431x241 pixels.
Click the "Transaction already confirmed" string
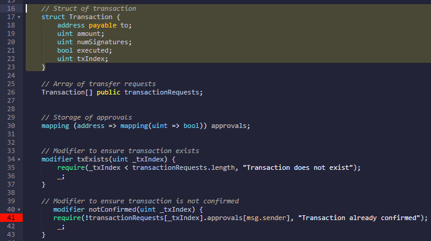click(359, 218)
